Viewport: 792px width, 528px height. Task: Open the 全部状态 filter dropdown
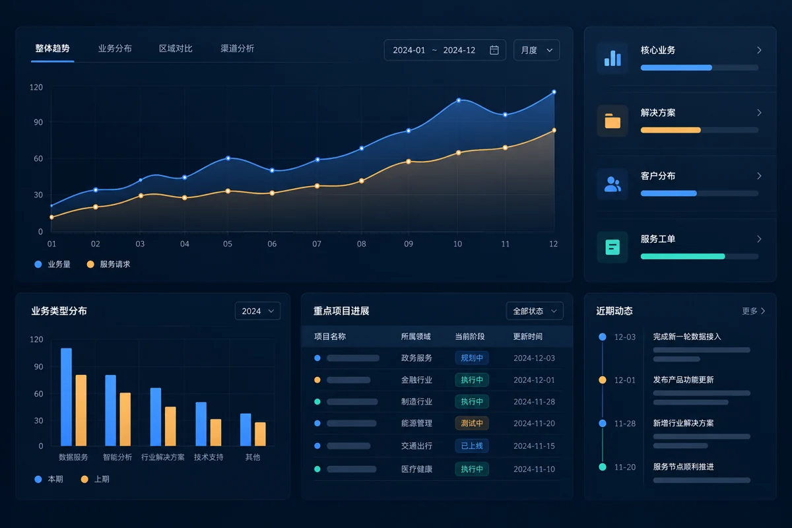pos(535,311)
